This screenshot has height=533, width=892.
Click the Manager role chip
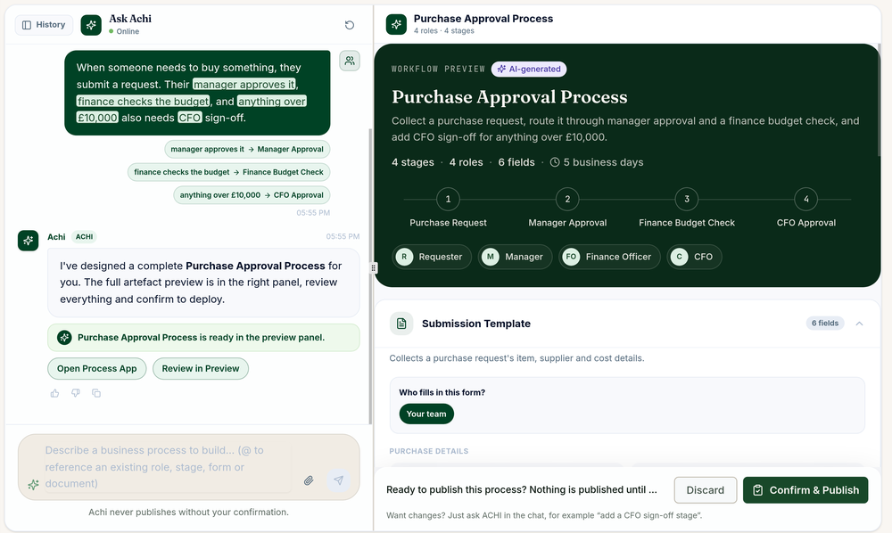515,257
